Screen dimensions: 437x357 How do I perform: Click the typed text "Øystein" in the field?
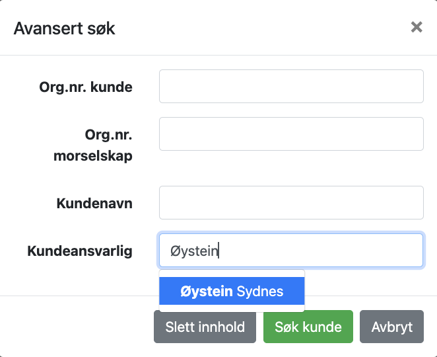[x=194, y=251]
